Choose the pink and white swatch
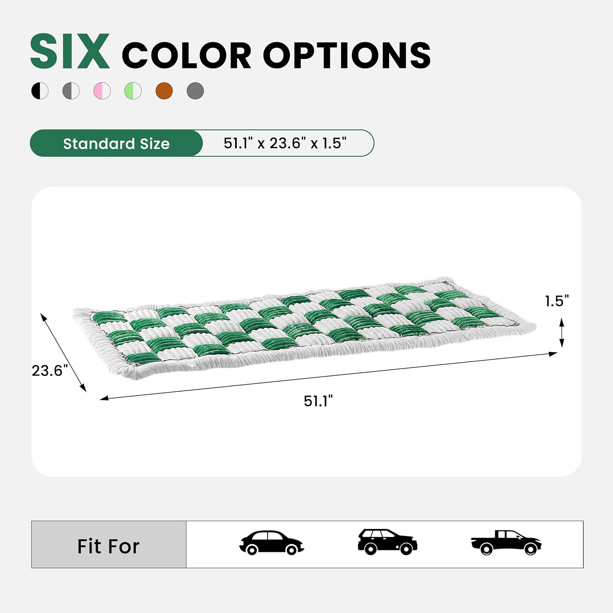The width and height of the screenshot is (613, 613). [102, 91]
